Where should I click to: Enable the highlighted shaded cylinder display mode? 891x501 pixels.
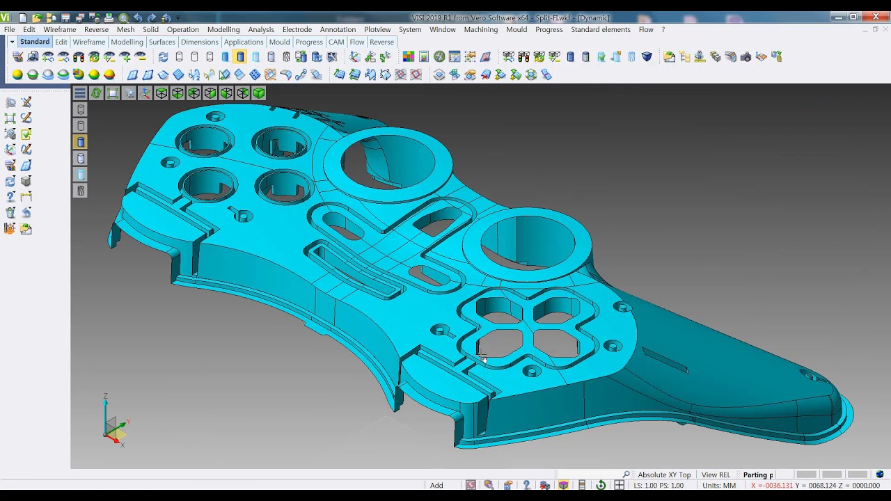(240, 57)
